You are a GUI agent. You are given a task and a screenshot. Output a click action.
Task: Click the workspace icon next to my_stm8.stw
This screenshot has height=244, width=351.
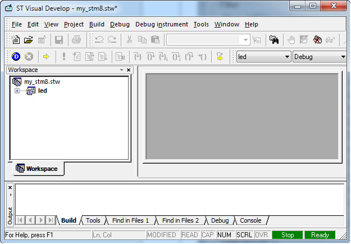tap(17, 82)
